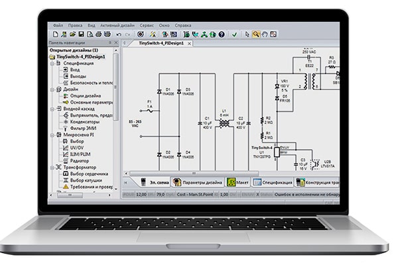
Task: Select Безопасность и тепло tree item
Action: pyautogui.click(x=92, y=83)
